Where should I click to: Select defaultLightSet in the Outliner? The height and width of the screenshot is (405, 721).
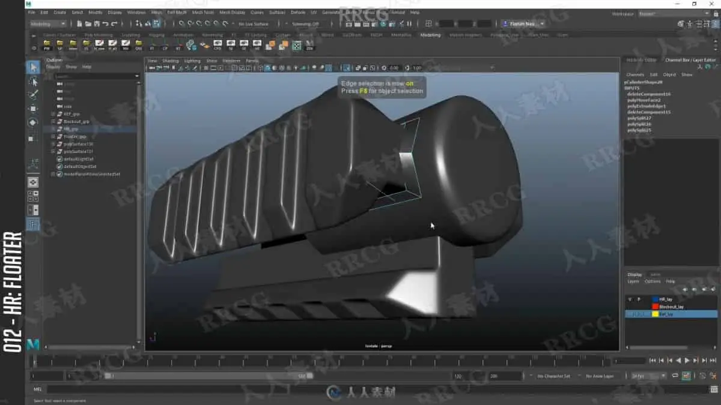80,159
